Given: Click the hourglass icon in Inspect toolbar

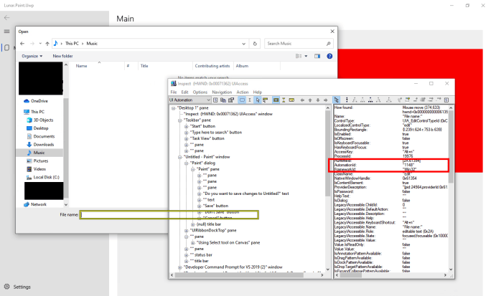Looking at the screenshot, I should [284, 100].
